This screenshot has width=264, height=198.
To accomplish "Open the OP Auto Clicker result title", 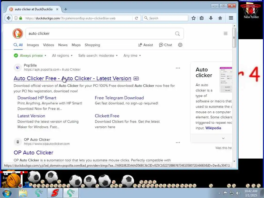I will 34,153.
